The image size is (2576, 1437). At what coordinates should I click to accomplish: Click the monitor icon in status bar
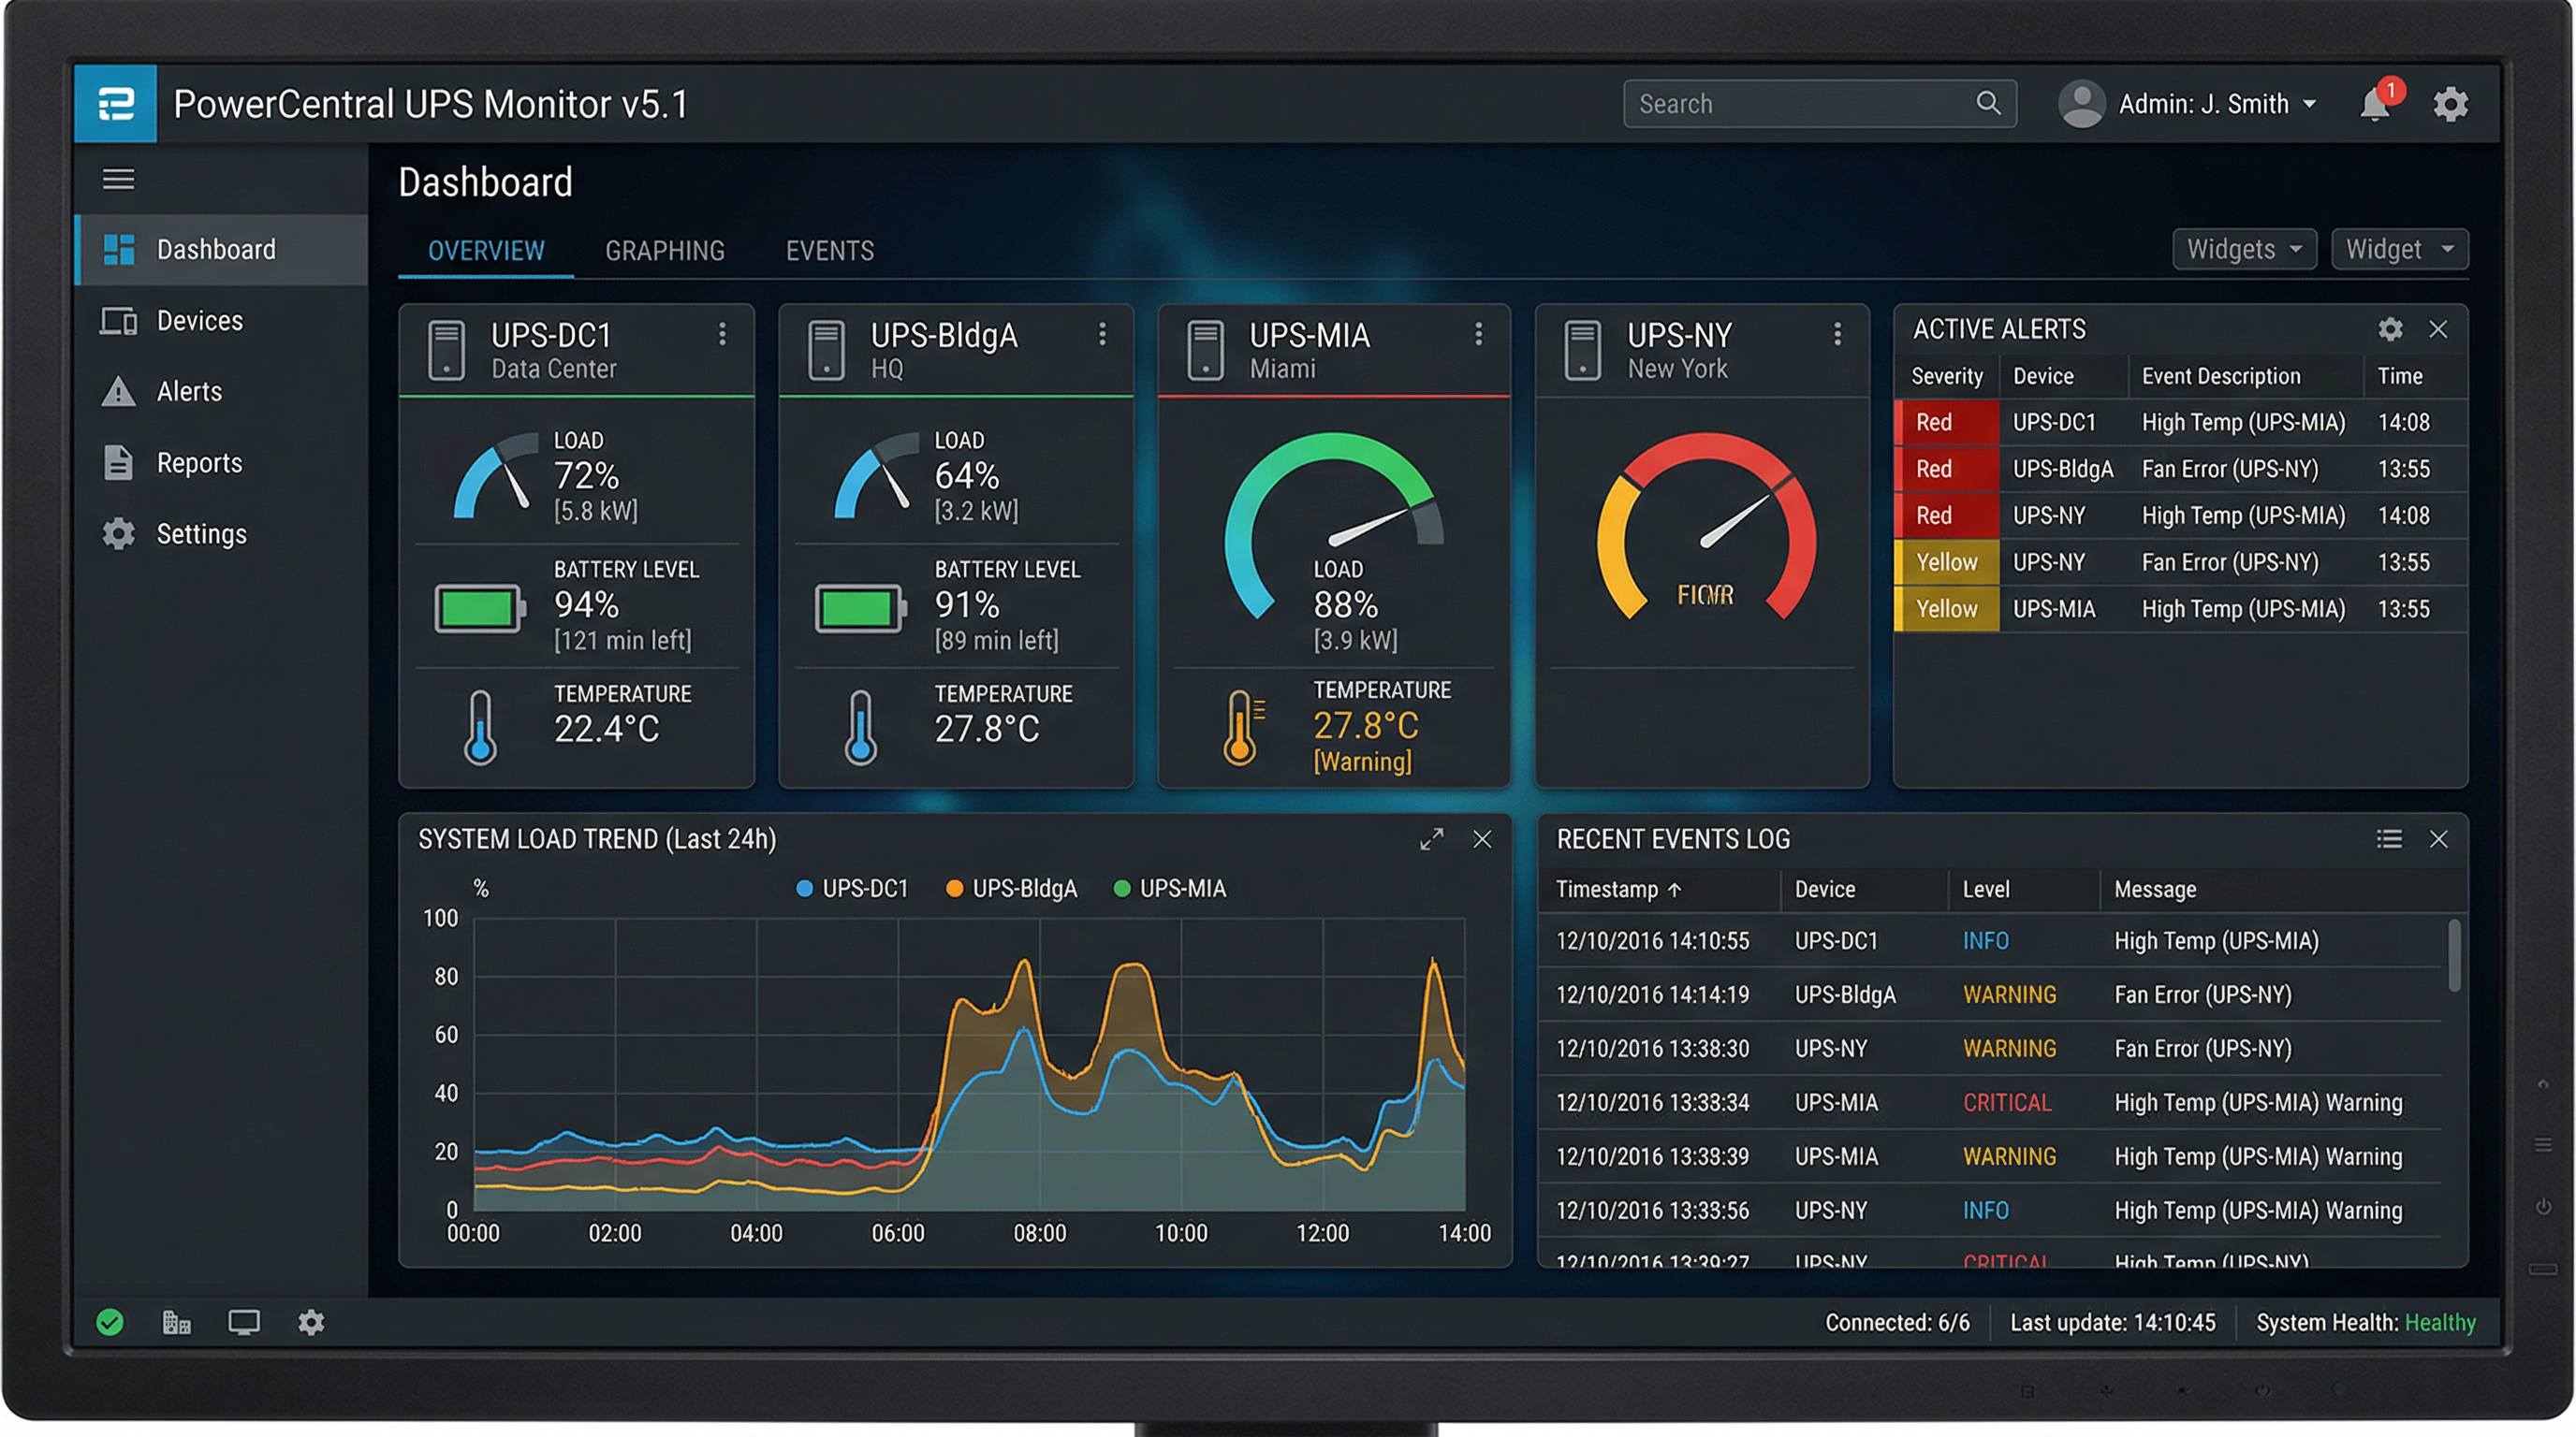243,1322
